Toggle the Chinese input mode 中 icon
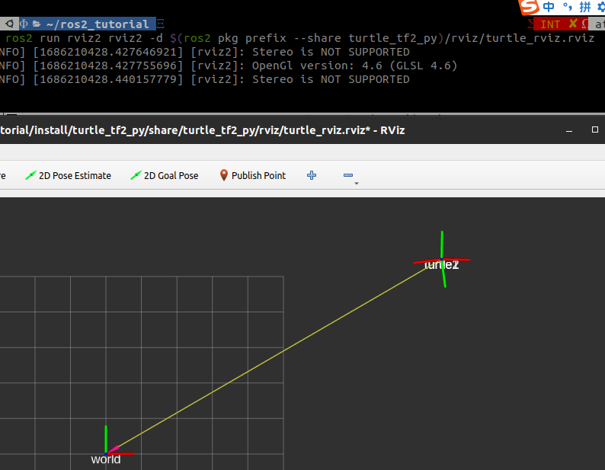This screenshot has width=605, height=470. pos(549,7)
